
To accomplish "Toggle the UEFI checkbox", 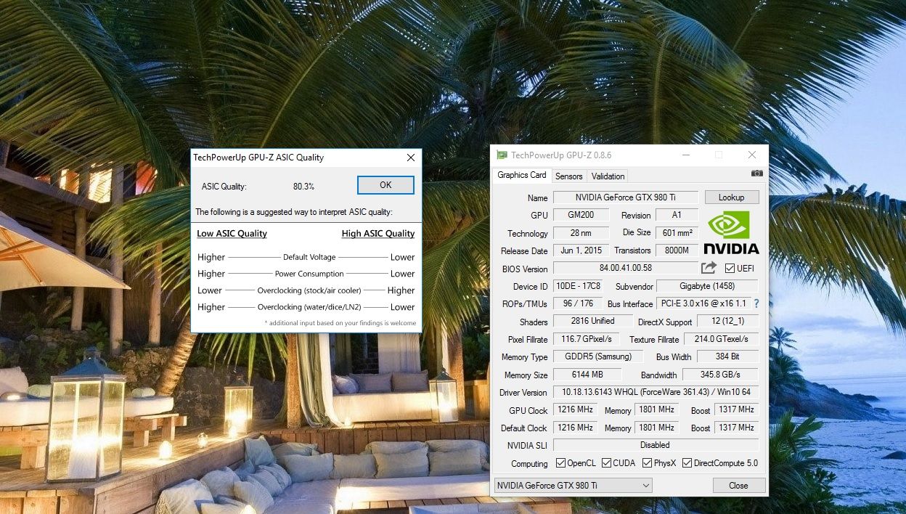I will (730, 269).
